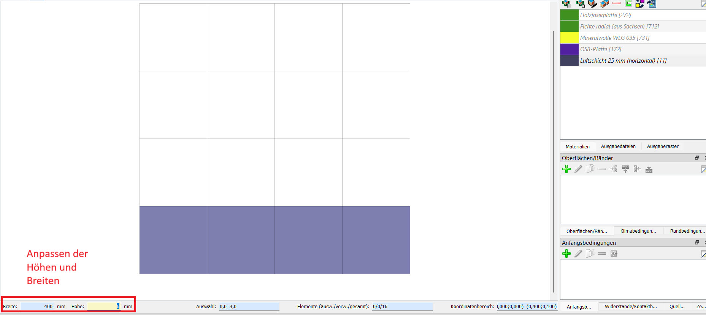The height and width of the screenshot is (315, 706).
Task: Click the pencil edit icon in Oberflächen/Ränder
Action: [578, 169]
